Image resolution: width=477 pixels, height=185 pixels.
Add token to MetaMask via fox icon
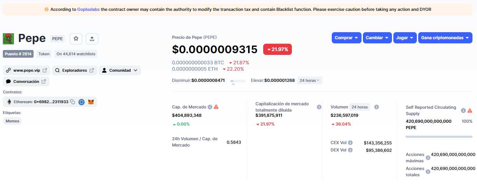pos(91,102)
